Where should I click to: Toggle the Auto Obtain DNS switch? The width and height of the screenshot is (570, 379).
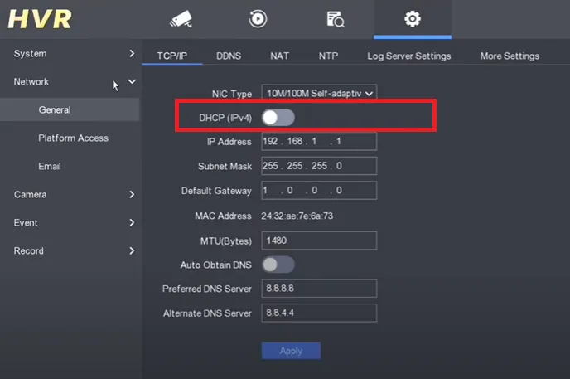tap(278, 265)
